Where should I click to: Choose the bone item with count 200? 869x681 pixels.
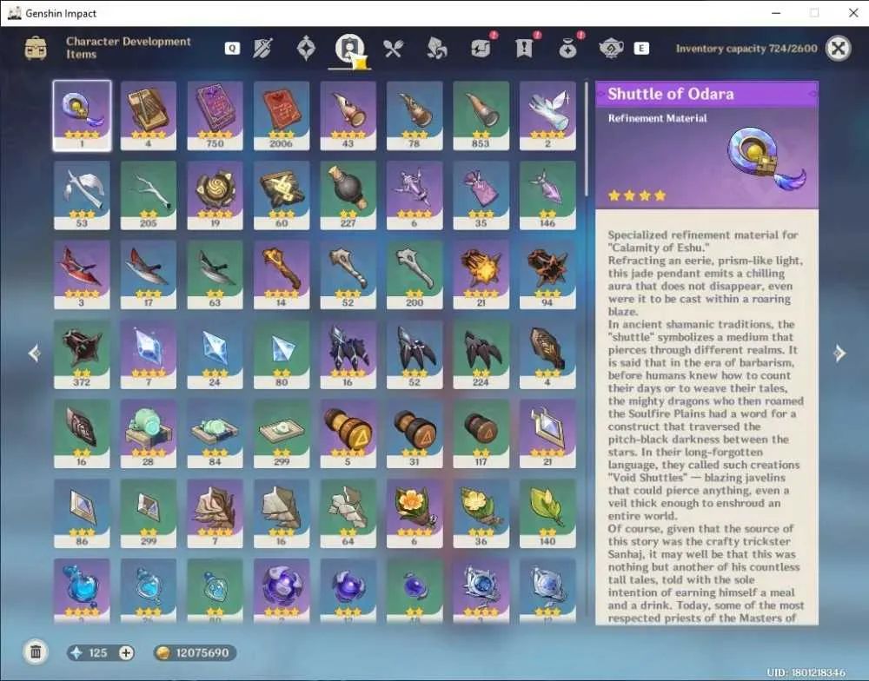tap(415, 274)
